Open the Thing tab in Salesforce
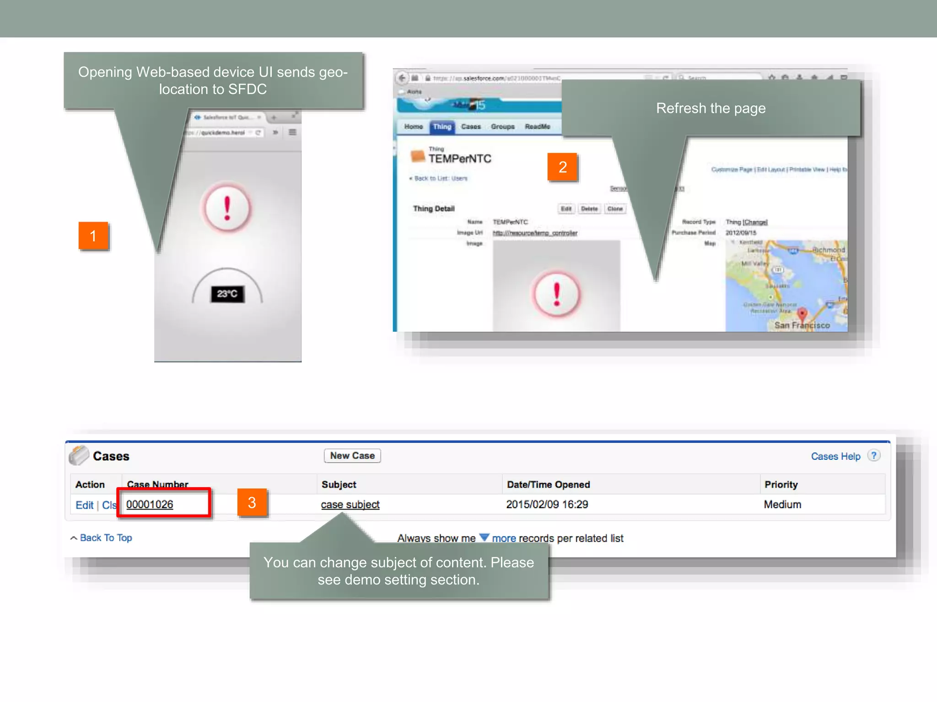 click(x=442, y=127)
